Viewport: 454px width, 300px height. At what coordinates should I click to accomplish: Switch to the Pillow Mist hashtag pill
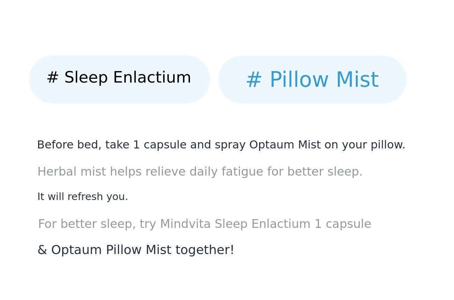click(312, 79)
